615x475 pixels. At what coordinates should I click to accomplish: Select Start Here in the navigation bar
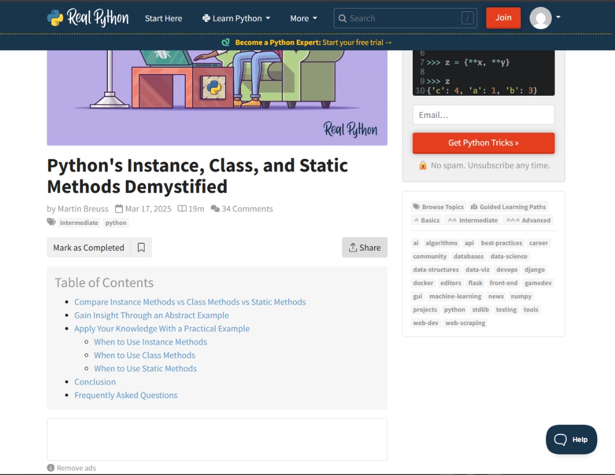163,18
